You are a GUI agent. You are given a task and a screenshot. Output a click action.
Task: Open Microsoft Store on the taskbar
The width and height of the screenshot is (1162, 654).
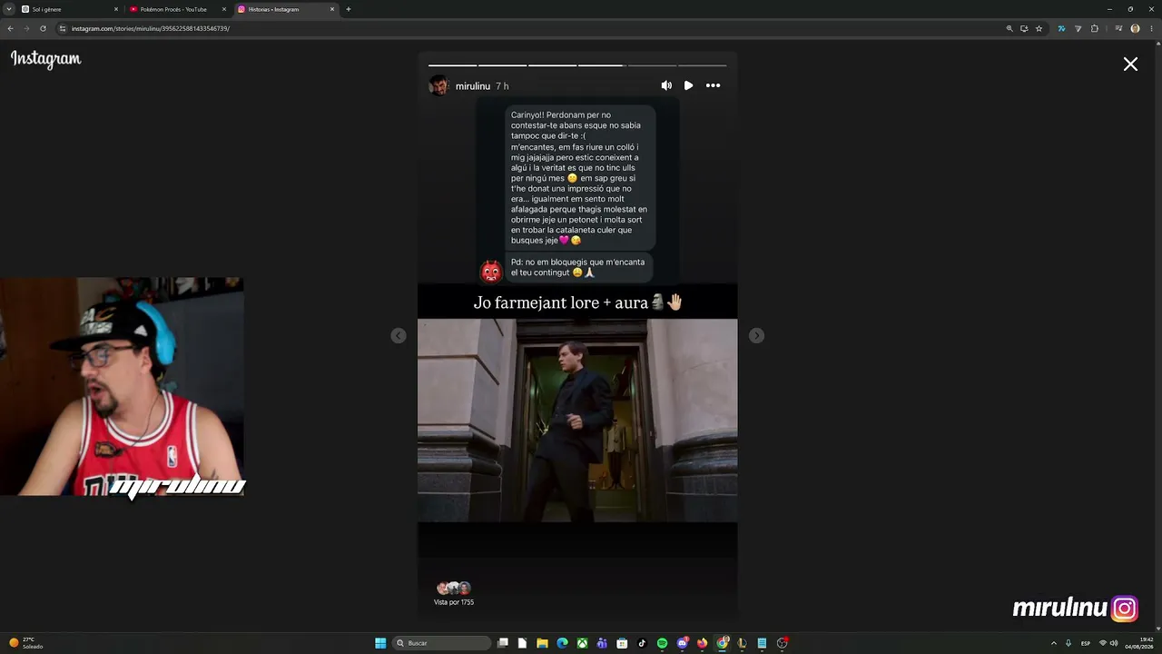coord(622,643)
